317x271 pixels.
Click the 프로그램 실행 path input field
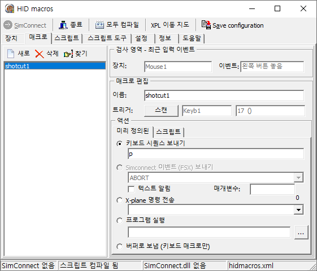(209, 232)
